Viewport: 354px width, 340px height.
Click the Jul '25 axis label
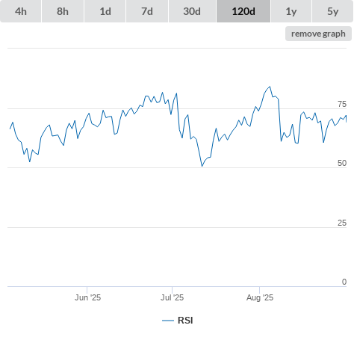click(x=172, y=297)
